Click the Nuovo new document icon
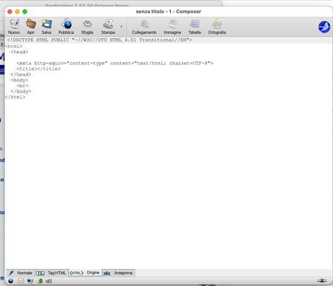 (x=14, y=25)
